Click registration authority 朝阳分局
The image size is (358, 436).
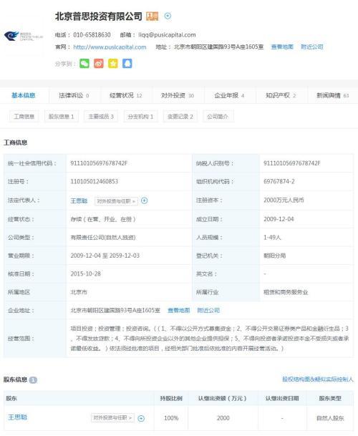[275, 256]
